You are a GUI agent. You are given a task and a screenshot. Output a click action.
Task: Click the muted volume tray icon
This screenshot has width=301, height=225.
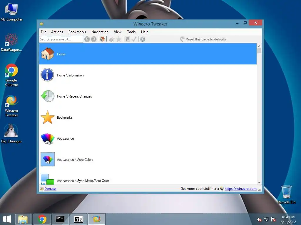point(259,219)
